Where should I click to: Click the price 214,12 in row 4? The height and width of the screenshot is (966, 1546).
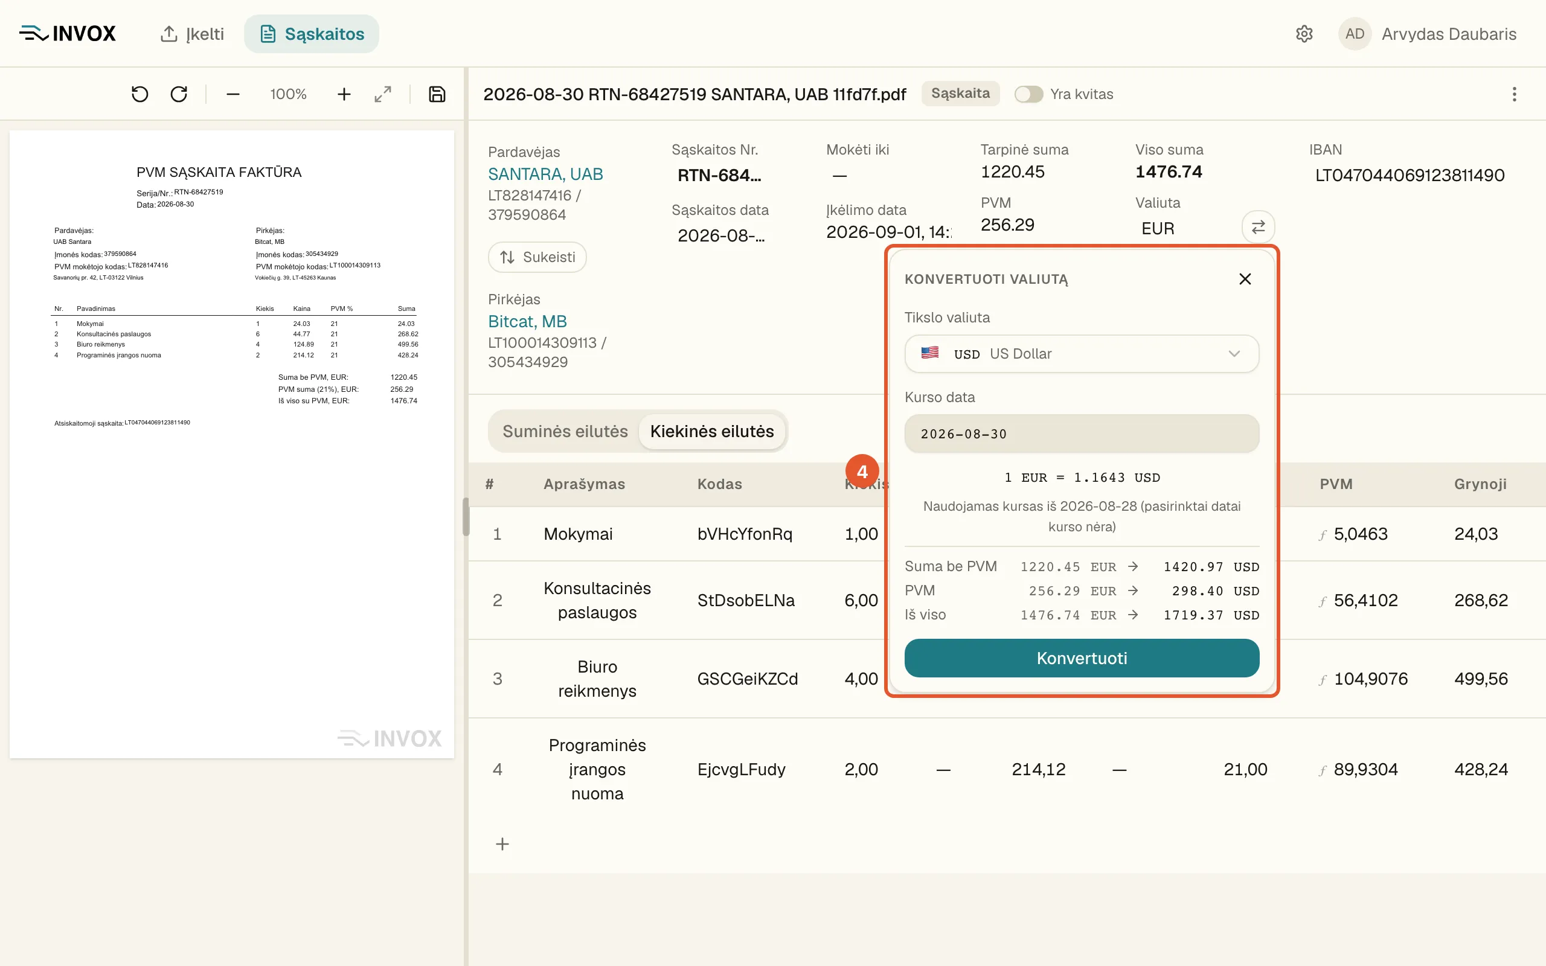pos(1038,770)
